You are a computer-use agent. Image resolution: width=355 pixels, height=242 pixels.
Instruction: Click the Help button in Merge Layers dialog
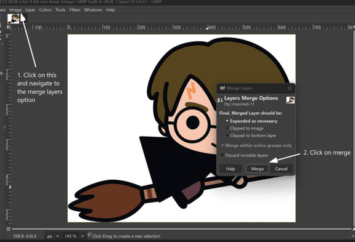[231, 169]
